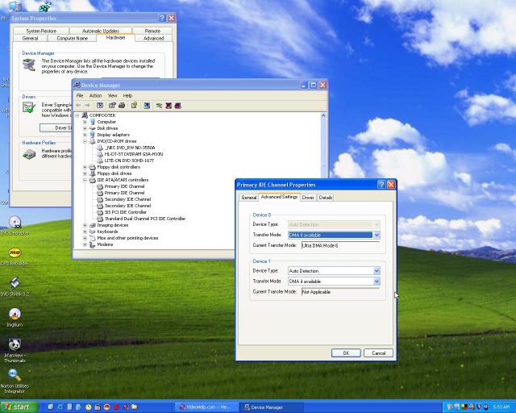
Task: Click the system tray clock
Action: pyautogui.click(x=501, y=407)
